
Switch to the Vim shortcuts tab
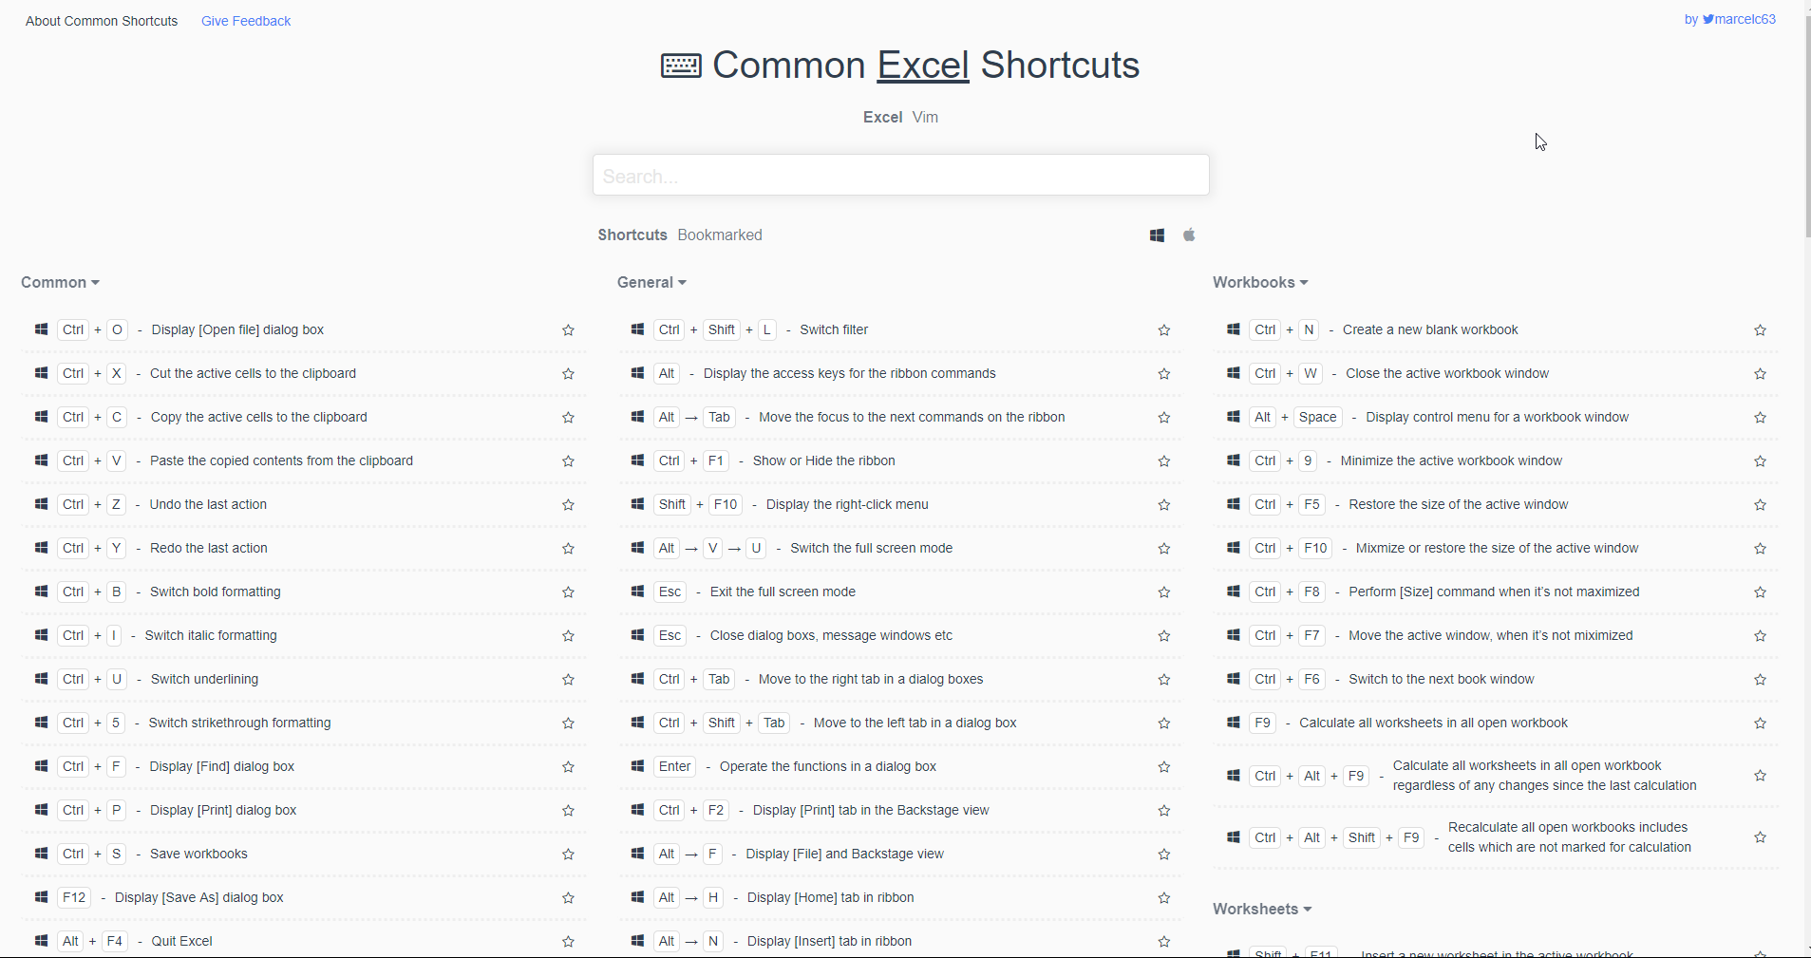click(925, 118)
